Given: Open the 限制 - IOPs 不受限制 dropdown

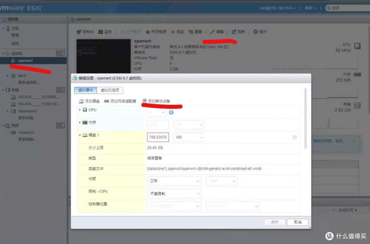Looking at the screenshot, I should [x=174, y=194].
